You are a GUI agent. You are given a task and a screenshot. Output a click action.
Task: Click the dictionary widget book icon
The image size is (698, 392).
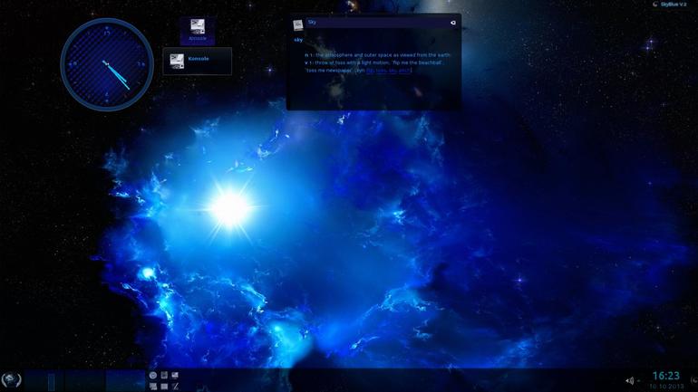[298, 25]
